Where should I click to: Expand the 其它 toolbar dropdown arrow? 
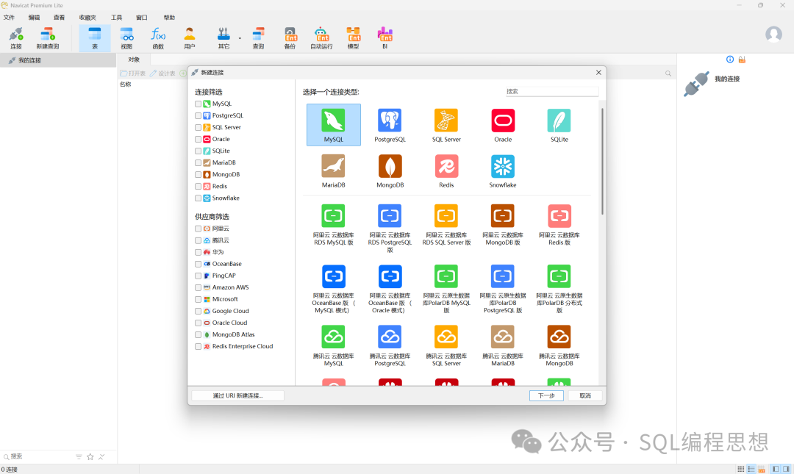pos(240,37)
